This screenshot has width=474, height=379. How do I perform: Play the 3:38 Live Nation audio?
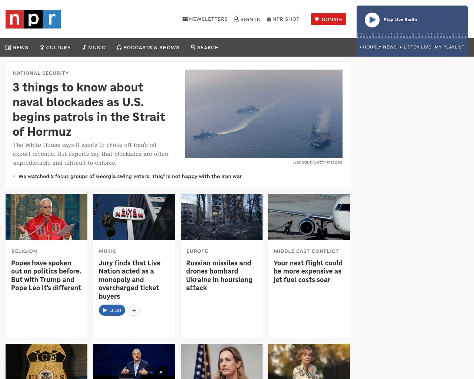pos(112,310)
